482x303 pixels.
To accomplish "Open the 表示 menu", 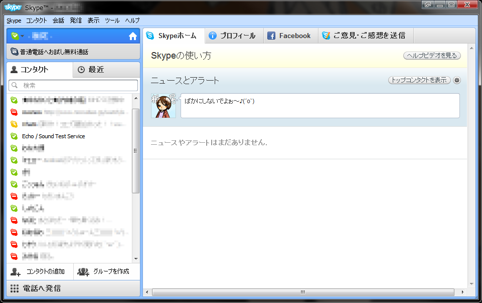I will click(x=93, y=21).
